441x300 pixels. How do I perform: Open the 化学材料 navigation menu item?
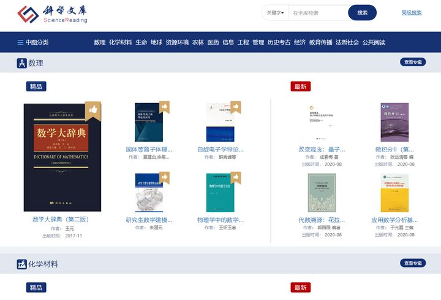(121, 42)
